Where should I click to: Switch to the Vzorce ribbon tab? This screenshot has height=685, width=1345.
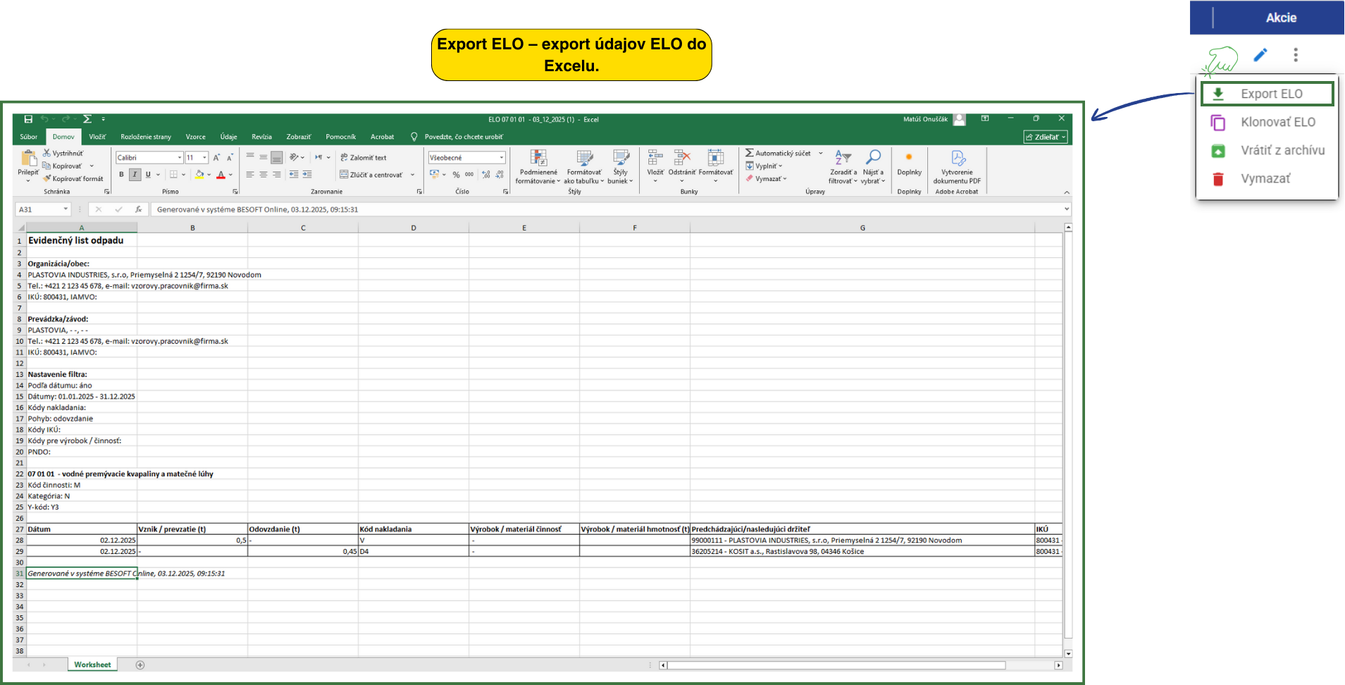195,137
